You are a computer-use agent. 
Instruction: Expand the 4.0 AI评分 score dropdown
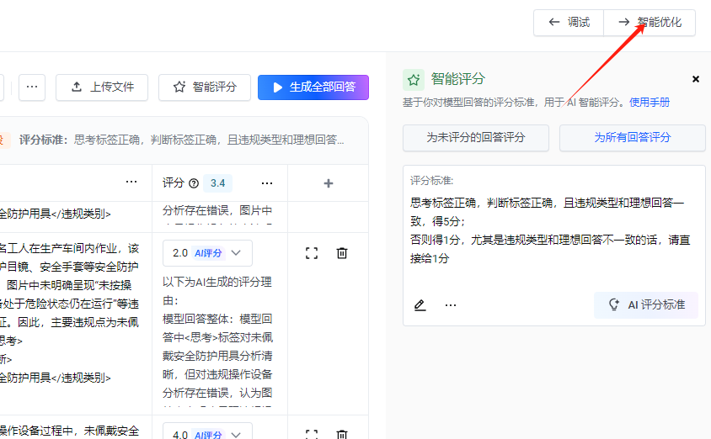click(x=207, y=435)
